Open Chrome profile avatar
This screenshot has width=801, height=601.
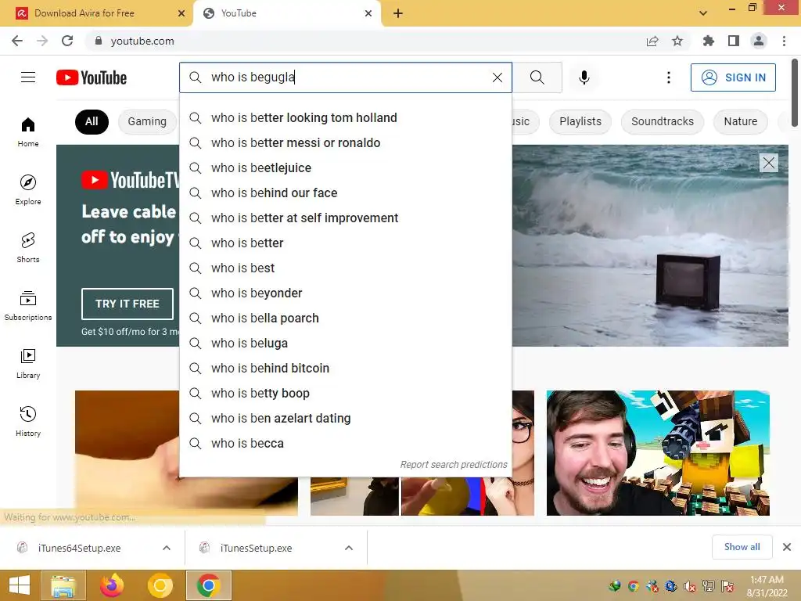(759, 41)
